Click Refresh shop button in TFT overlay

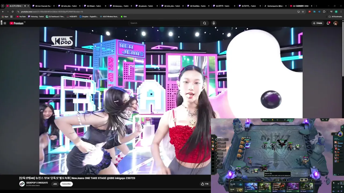[236, 190]
